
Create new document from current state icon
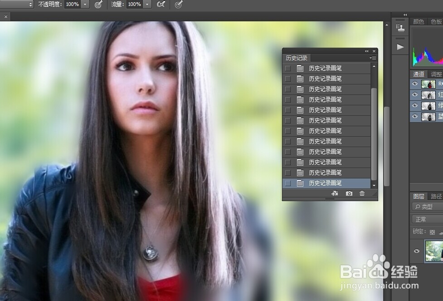tap(335, 193)
